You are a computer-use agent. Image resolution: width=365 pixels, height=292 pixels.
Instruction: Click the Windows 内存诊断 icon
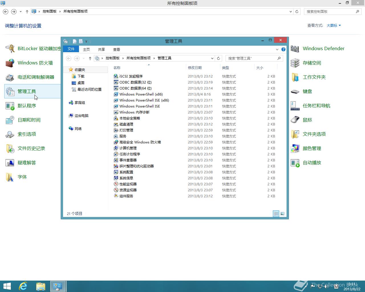(x=116, y=112)
